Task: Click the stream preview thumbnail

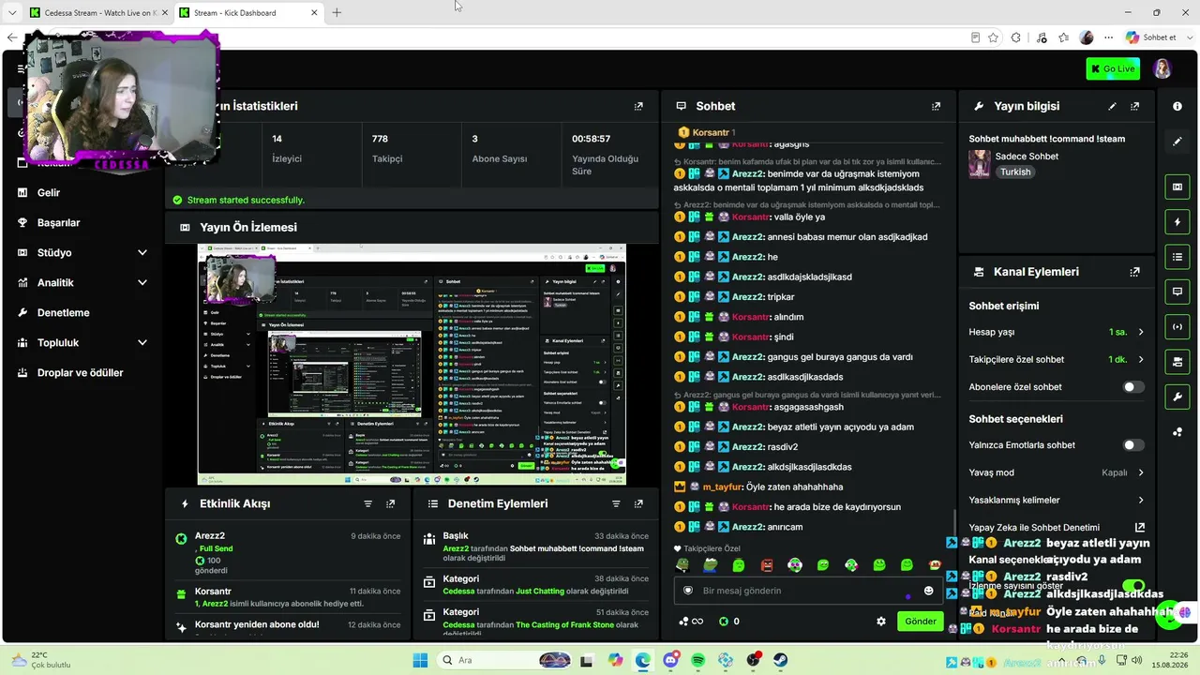Action: [x=412, y=364]
